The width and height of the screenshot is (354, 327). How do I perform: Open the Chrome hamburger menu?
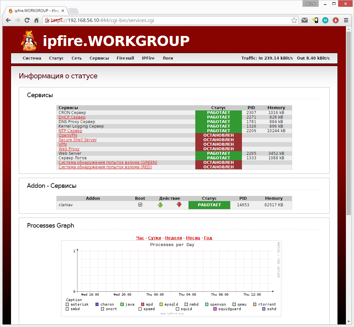[x=346, y=20]
